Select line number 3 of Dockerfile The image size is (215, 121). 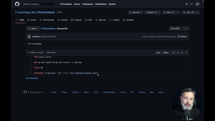[31, 62]
